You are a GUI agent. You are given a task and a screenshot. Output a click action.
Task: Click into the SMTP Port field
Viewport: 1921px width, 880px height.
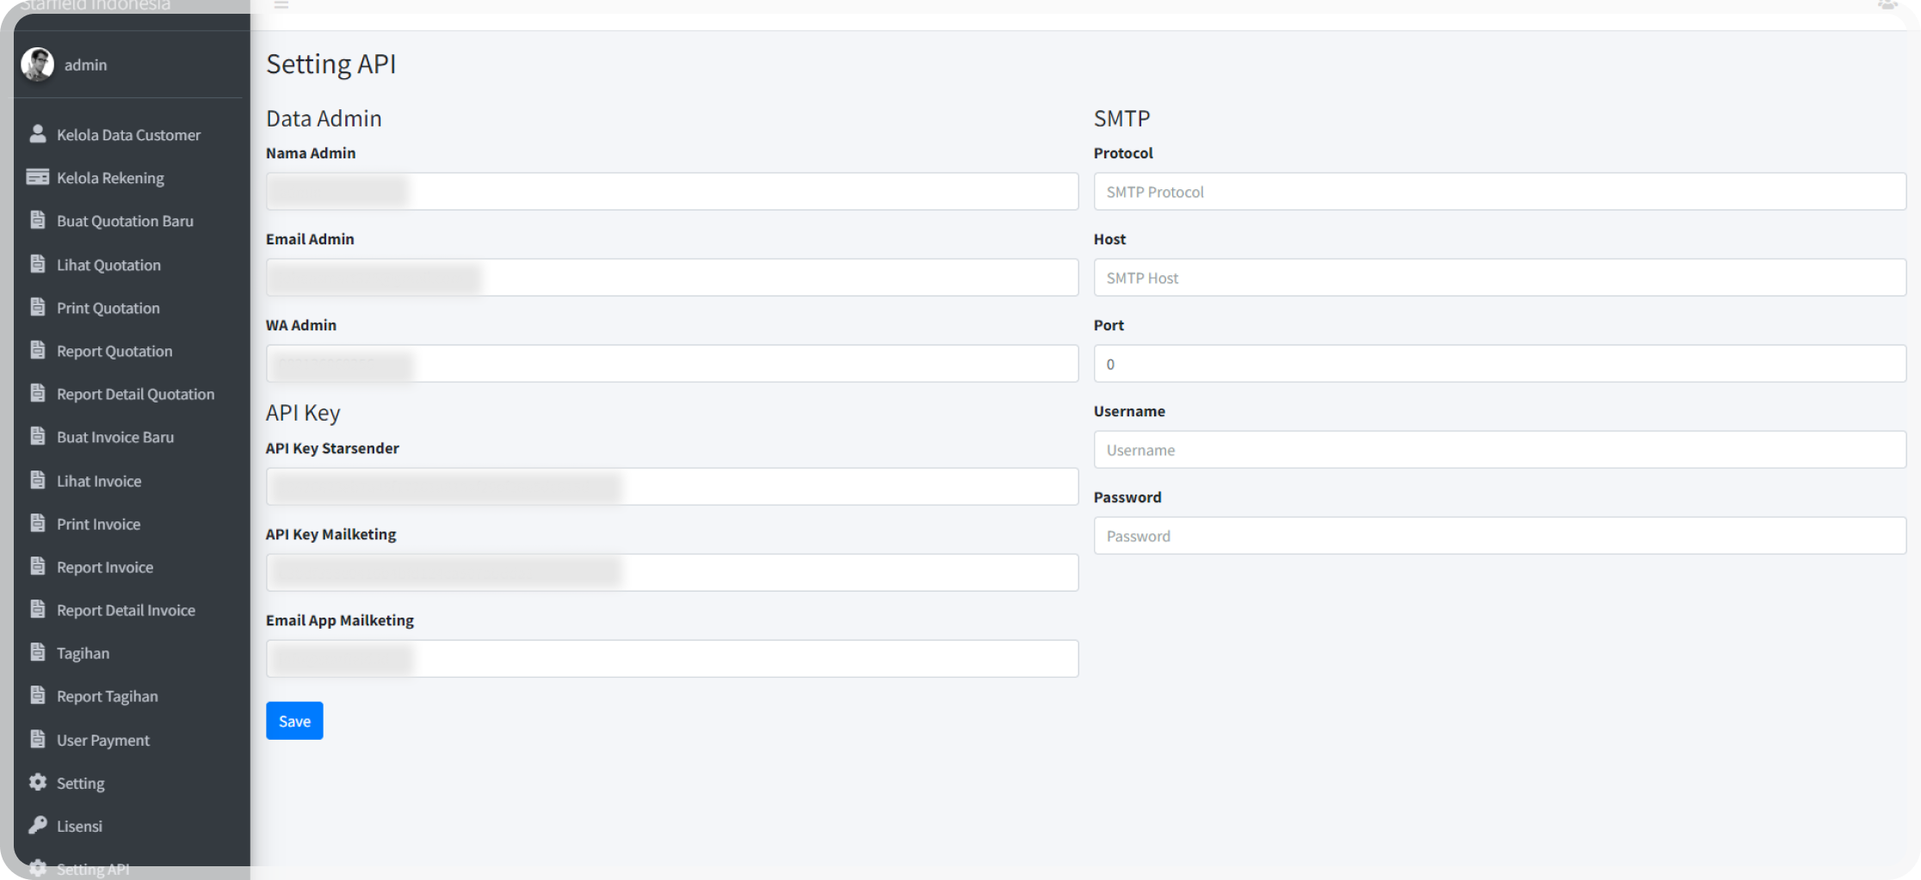point(1499,364)
